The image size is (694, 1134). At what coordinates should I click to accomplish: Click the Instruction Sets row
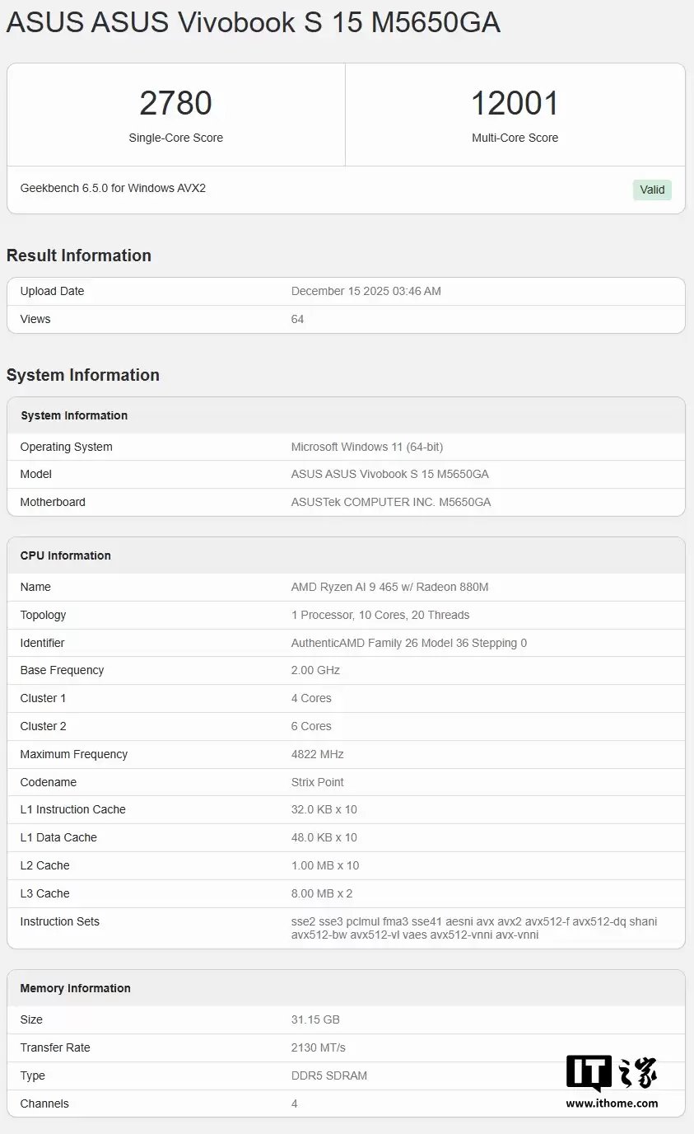click(346, 928)
